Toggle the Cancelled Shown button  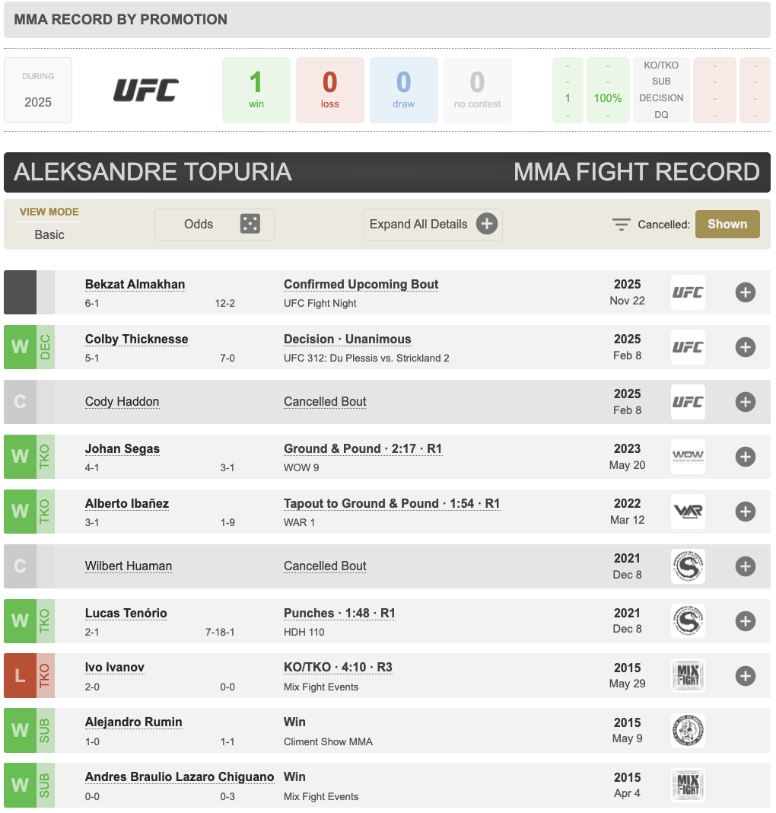(x=727, y=224)
